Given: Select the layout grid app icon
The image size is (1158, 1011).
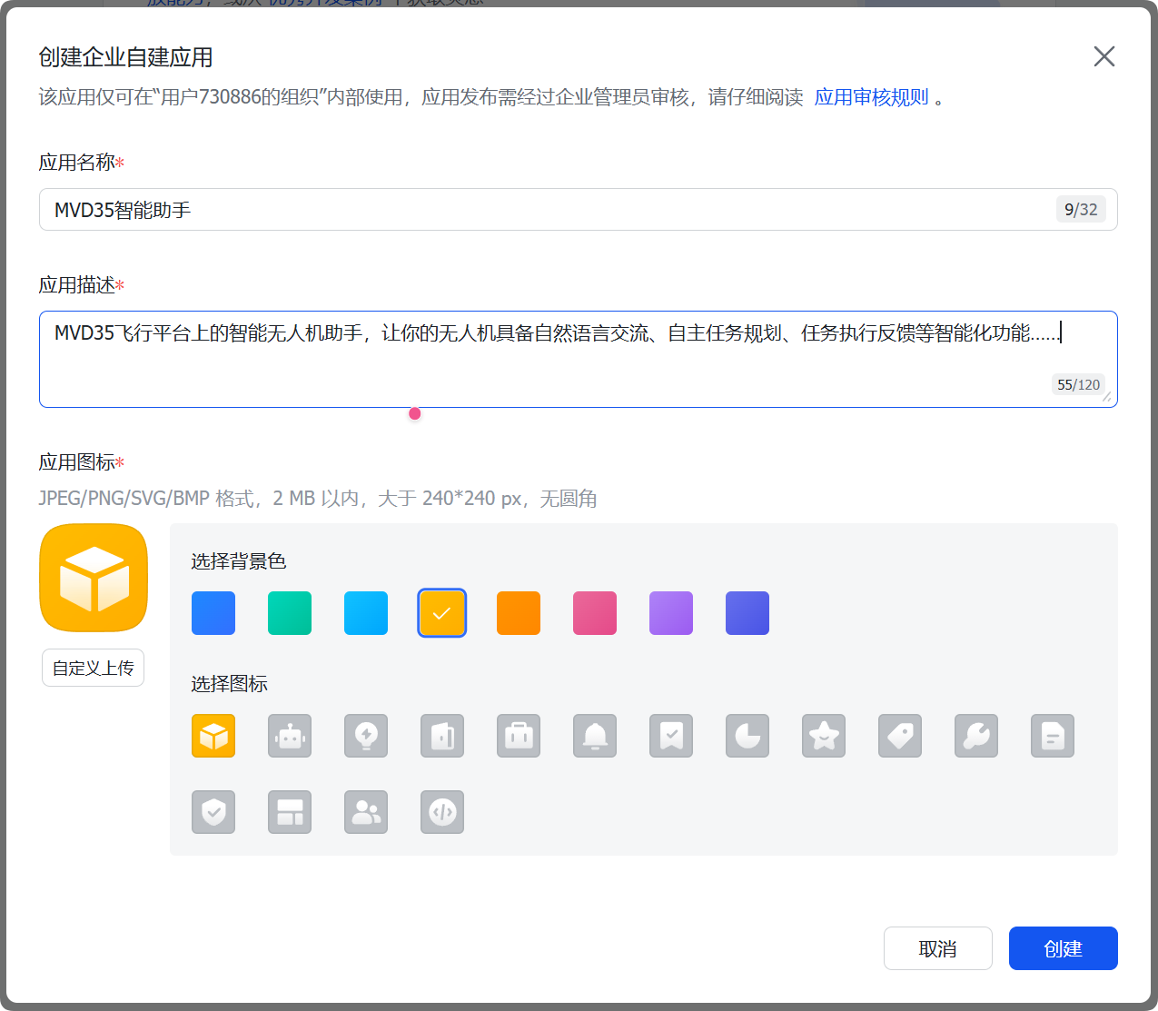Looking at the screenshot, I should pyautogui.click(x=290, y=812).
